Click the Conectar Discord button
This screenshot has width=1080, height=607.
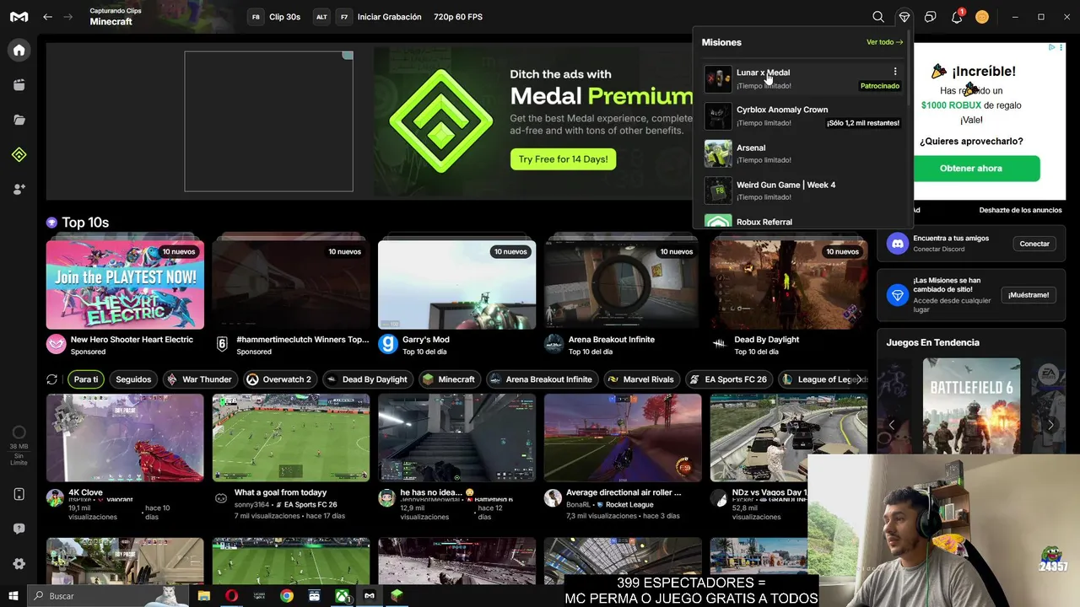tap(1034, 244)
